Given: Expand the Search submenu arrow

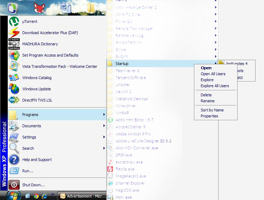Looking at the screenshot, I should 104,148.
